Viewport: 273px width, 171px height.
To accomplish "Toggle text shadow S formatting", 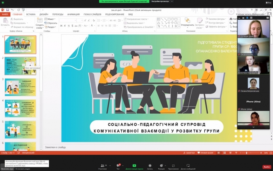I will point(72,26).
